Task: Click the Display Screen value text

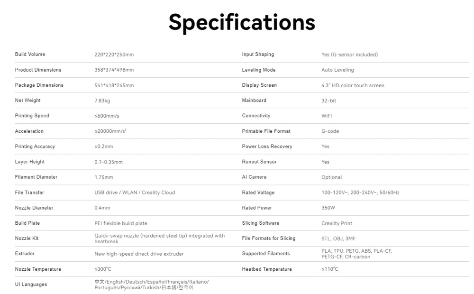Action: (x=353, y=85)
